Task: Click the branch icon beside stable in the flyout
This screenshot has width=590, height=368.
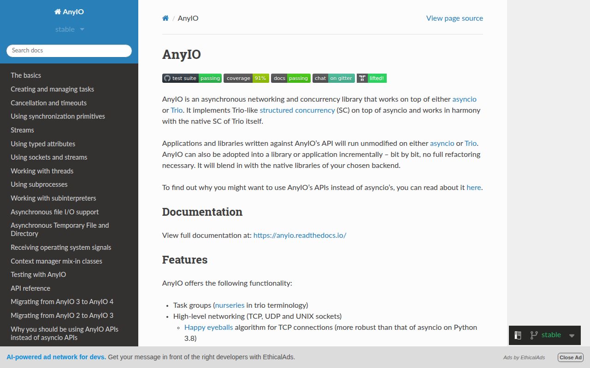Action: coord(534,335)
